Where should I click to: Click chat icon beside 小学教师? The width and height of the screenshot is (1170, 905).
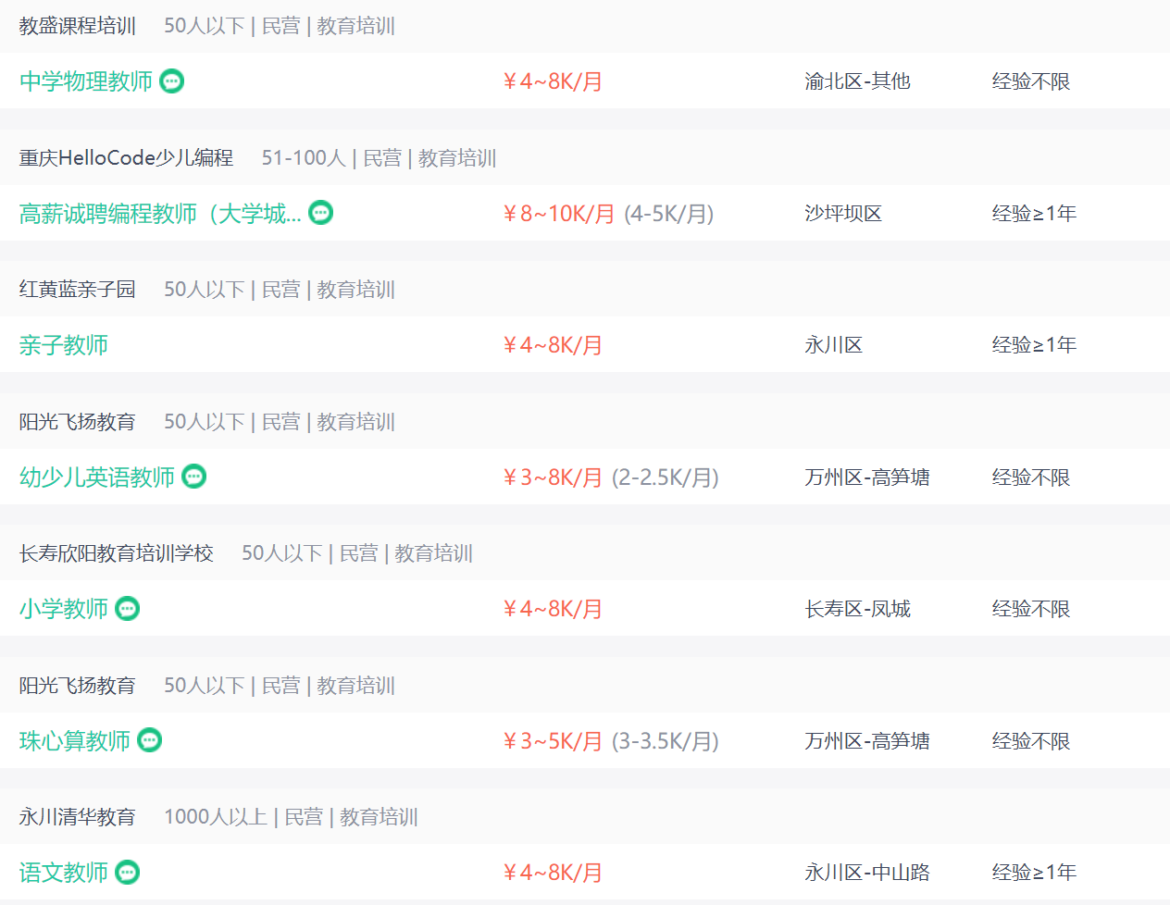(128, 609)
